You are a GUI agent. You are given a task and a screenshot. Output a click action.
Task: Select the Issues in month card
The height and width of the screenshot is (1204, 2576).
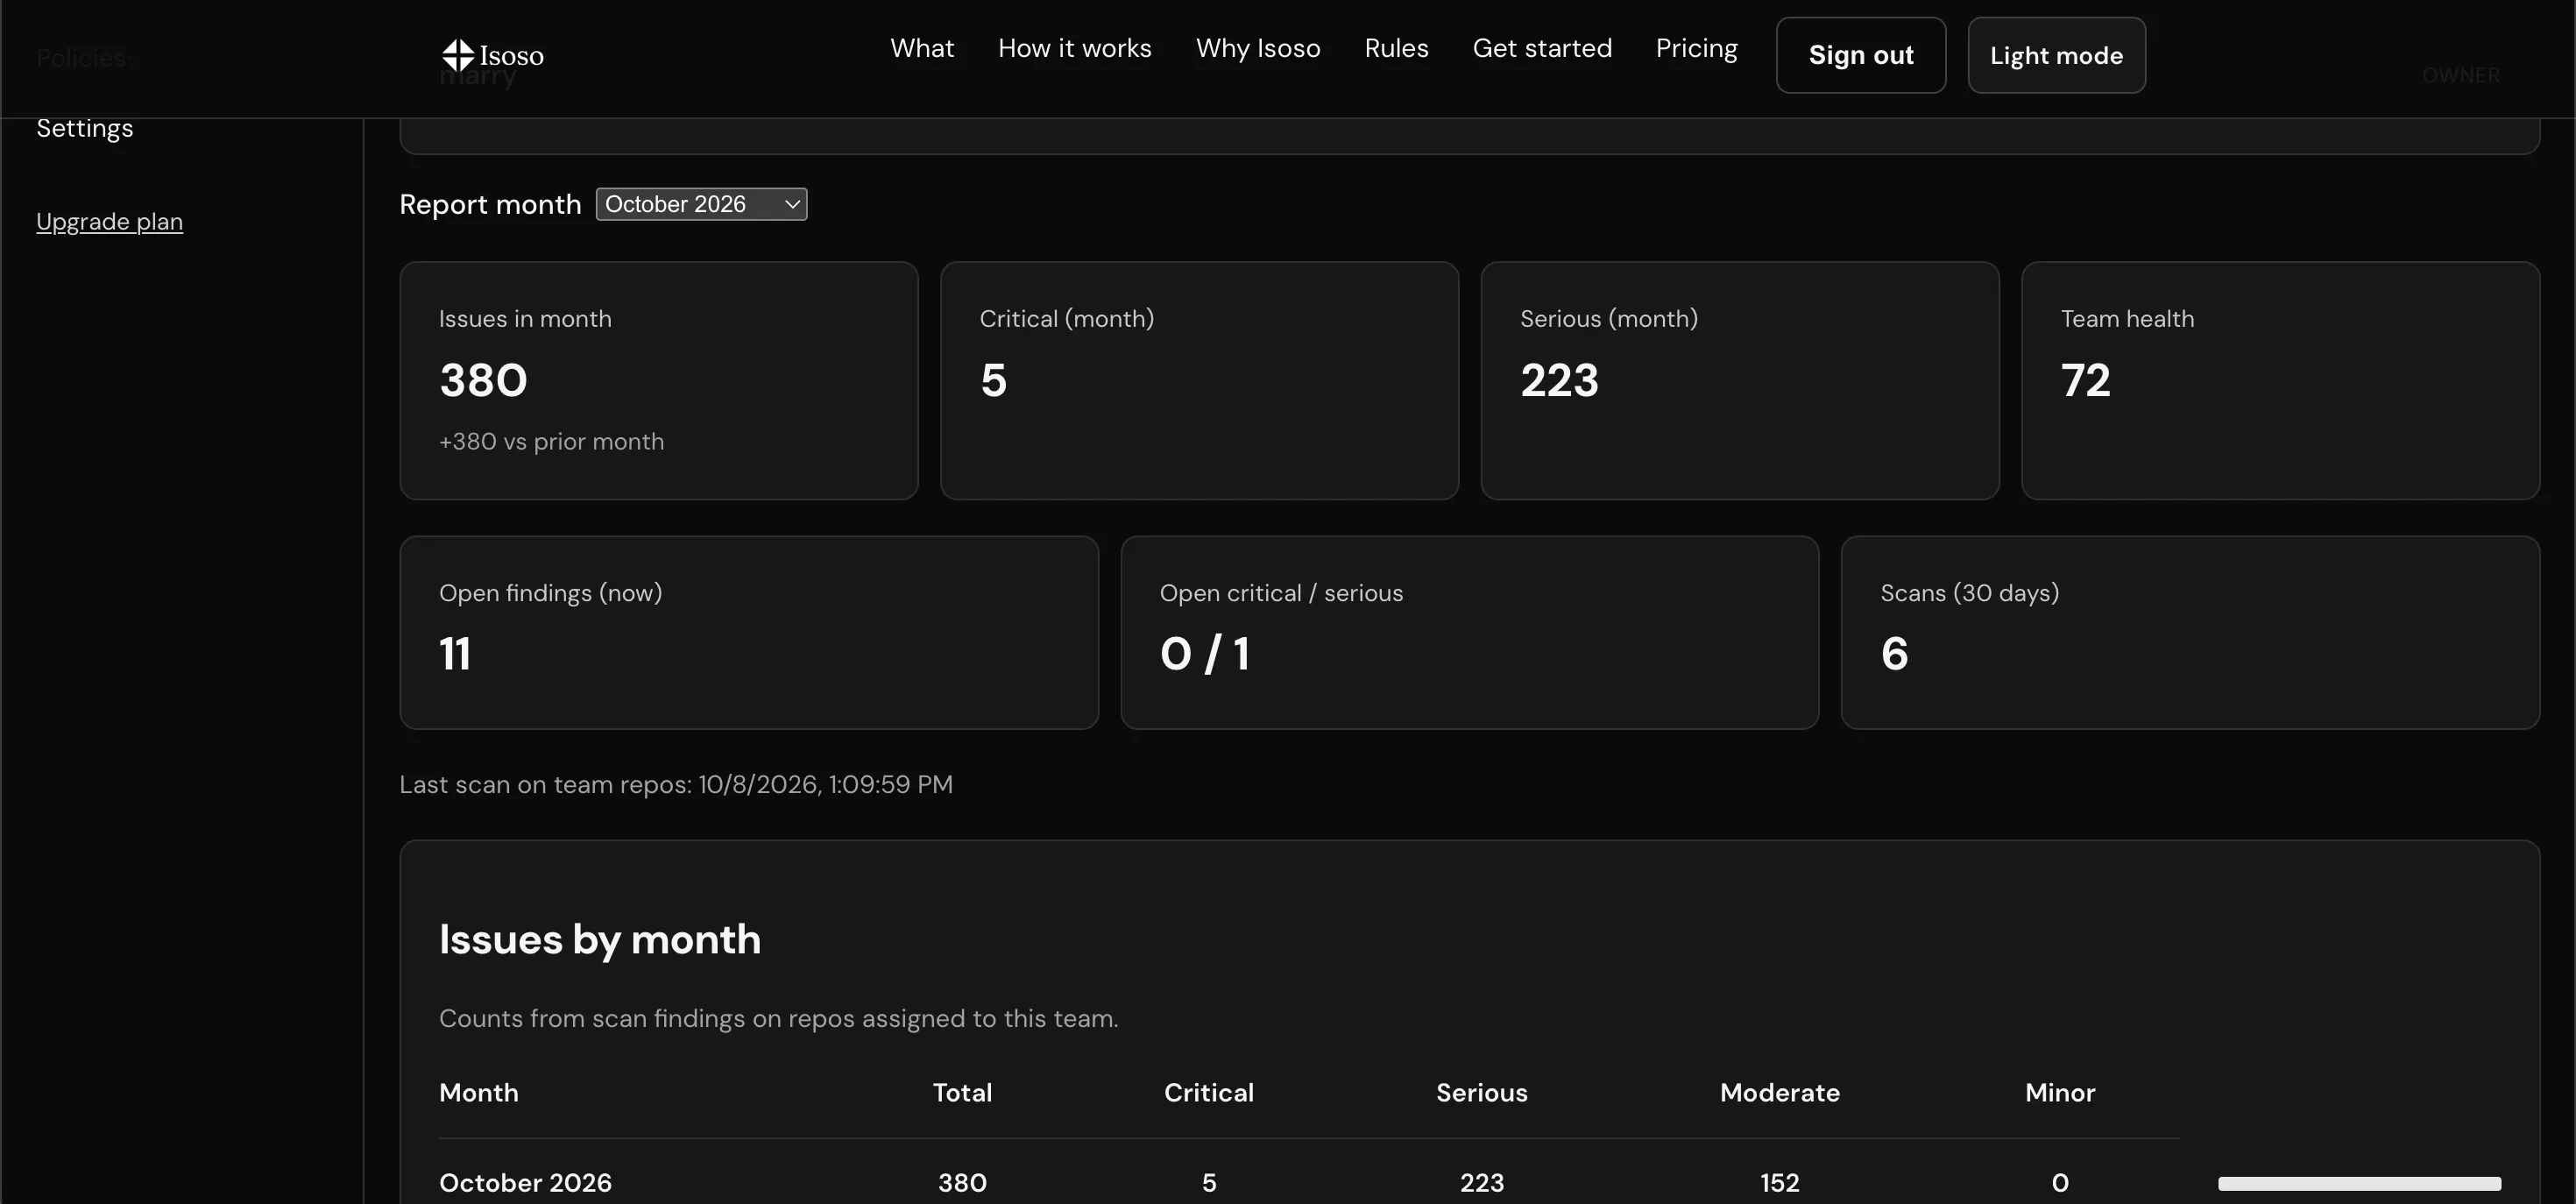pyautogui.click(x=659, y=380)
